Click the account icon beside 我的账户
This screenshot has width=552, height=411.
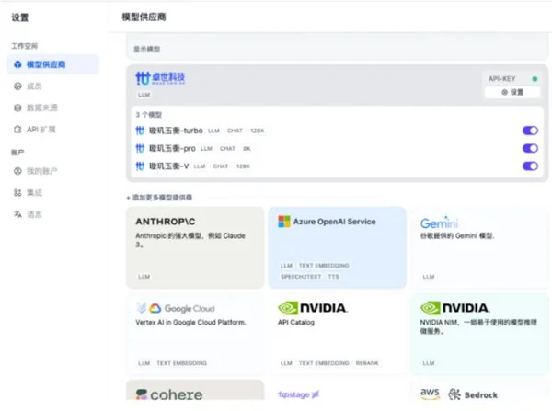tap(17, 171)
